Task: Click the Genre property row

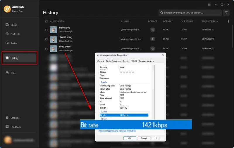Action: 124,105
